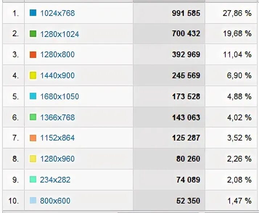Select the 1440x900 resolution link

pos(57,75)
